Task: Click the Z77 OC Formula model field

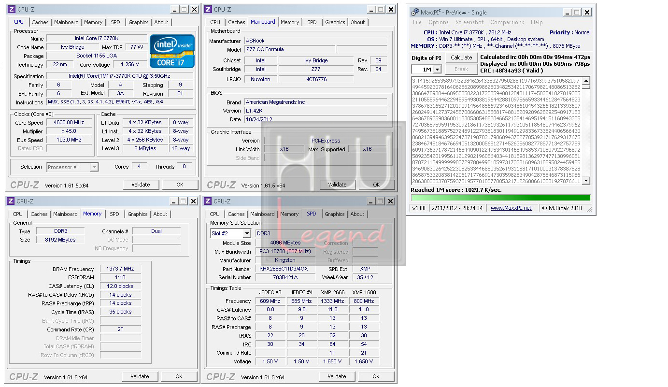Action: [x=289, y=49]
